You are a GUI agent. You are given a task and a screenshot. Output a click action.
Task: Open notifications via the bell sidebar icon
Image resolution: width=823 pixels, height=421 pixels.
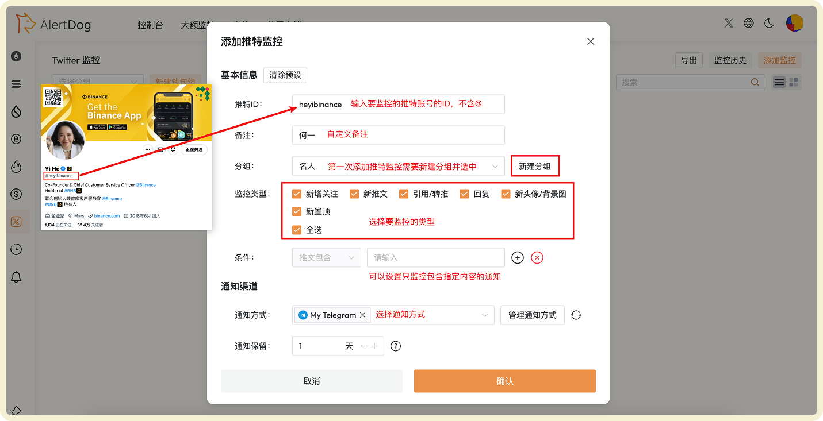[16, 277]
